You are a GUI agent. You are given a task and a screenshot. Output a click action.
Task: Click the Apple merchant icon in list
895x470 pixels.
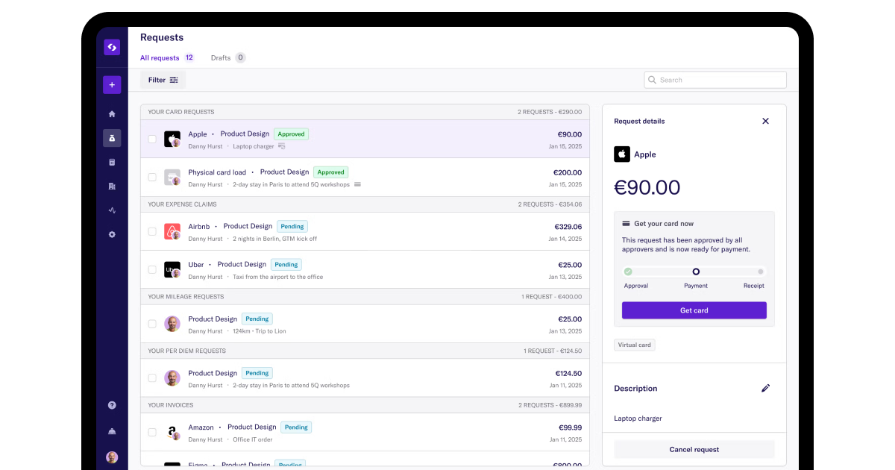(172, 140)
